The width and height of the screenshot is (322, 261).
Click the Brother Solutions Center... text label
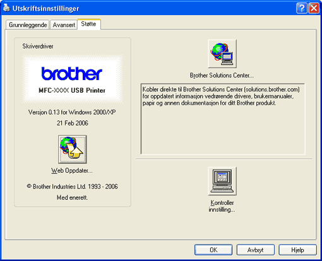point(222,75)
